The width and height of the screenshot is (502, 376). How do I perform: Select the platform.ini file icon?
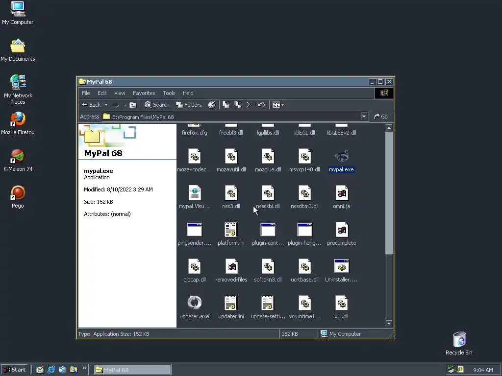231,230
